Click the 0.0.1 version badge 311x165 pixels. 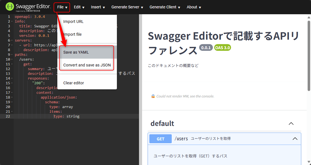click(x=206, y=48)
